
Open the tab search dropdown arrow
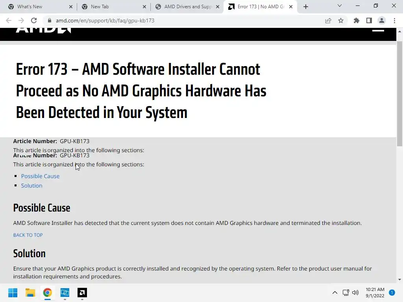tap(340, 6)
